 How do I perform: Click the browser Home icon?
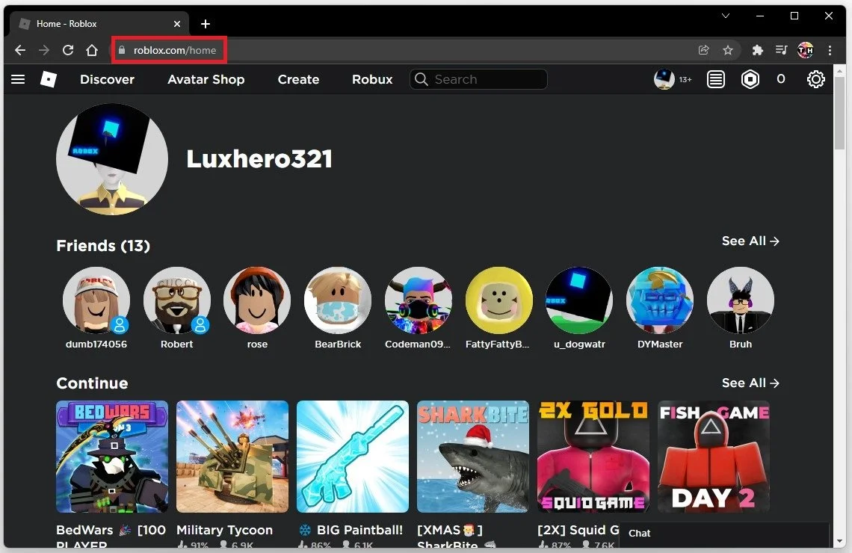point(92,50)
